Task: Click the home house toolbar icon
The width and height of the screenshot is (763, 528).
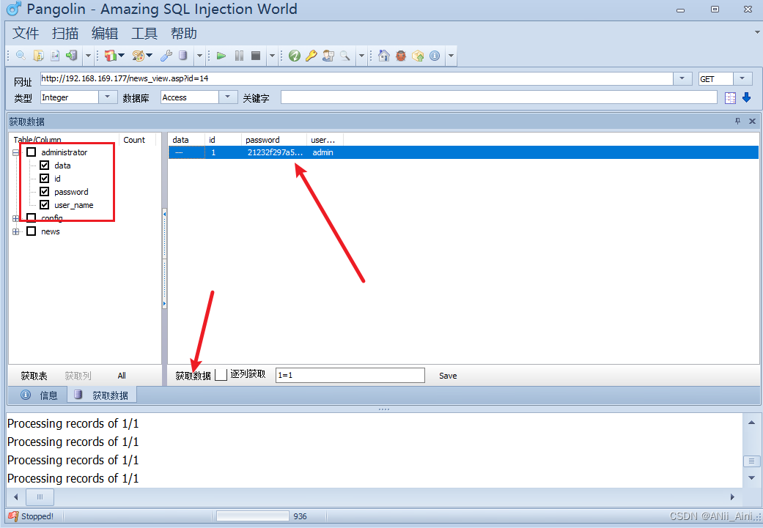Action: [x=384, y=56]
